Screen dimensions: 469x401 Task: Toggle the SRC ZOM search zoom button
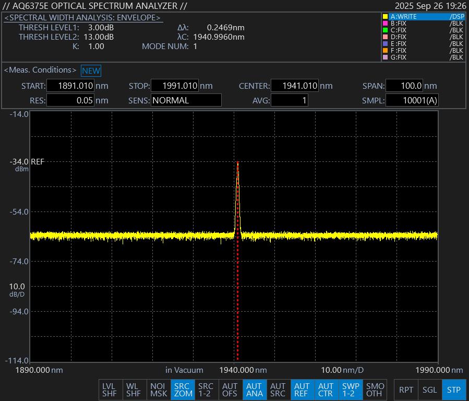coord(182,390)
